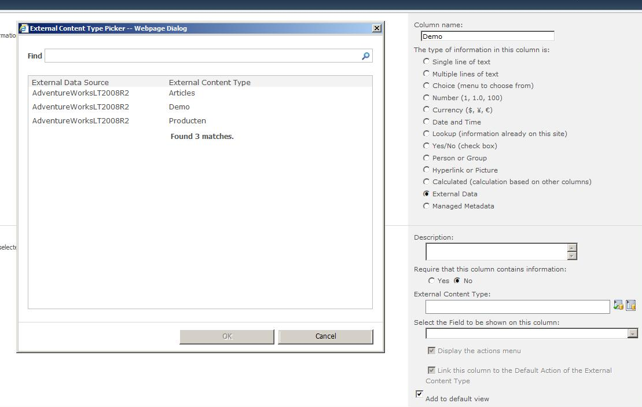The height and width of the screenshot is (407, 642).
Task: Choose the Single line of text option
Action: tap(427, 62)
